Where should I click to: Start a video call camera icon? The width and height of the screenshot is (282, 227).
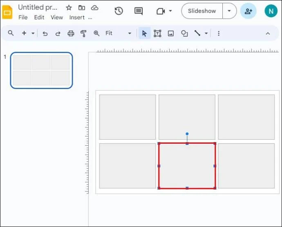(x=161, y=11)
